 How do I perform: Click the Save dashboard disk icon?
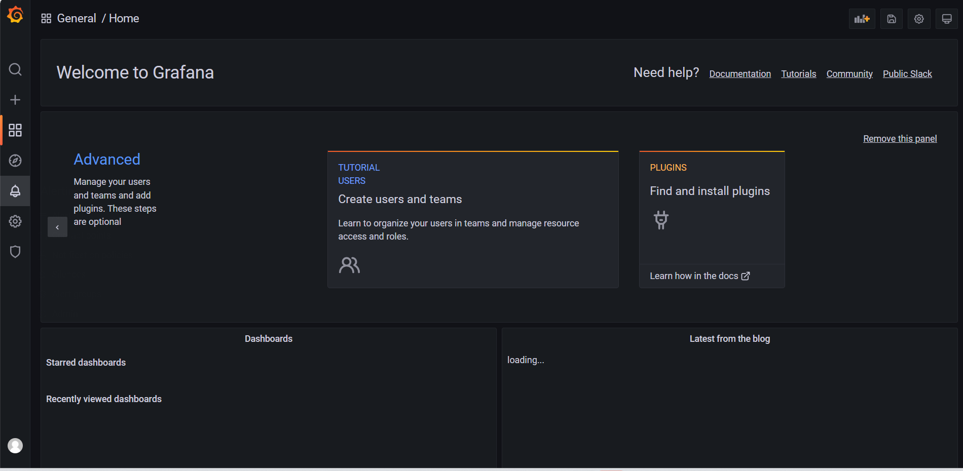pyautogui.click(x=892, y=19)
